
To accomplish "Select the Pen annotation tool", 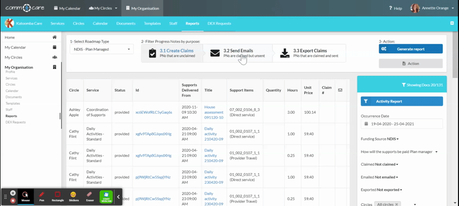I will (42, 197).
